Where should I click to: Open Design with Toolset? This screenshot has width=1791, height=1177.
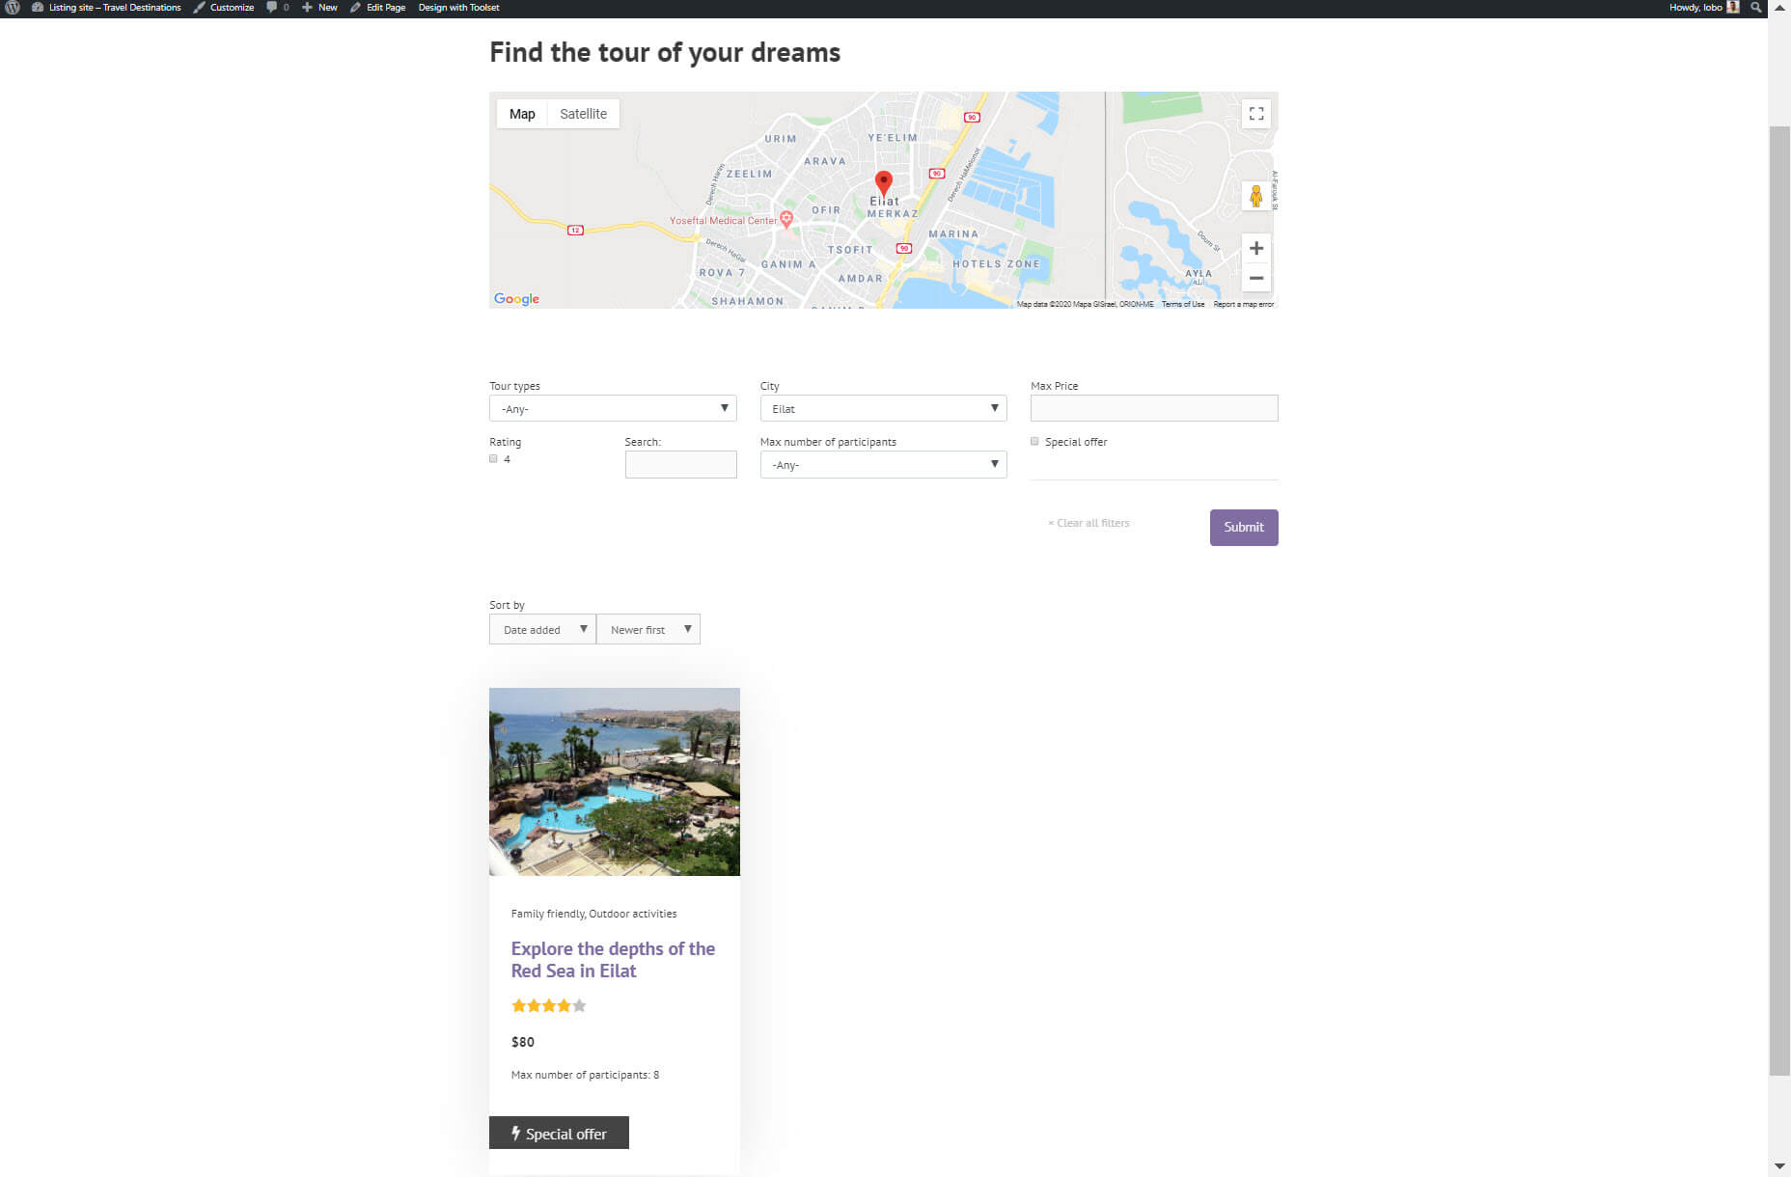click(x=459, y=8)
